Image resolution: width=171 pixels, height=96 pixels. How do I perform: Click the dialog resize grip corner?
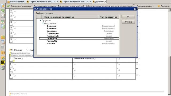click(x=135, y=56)
